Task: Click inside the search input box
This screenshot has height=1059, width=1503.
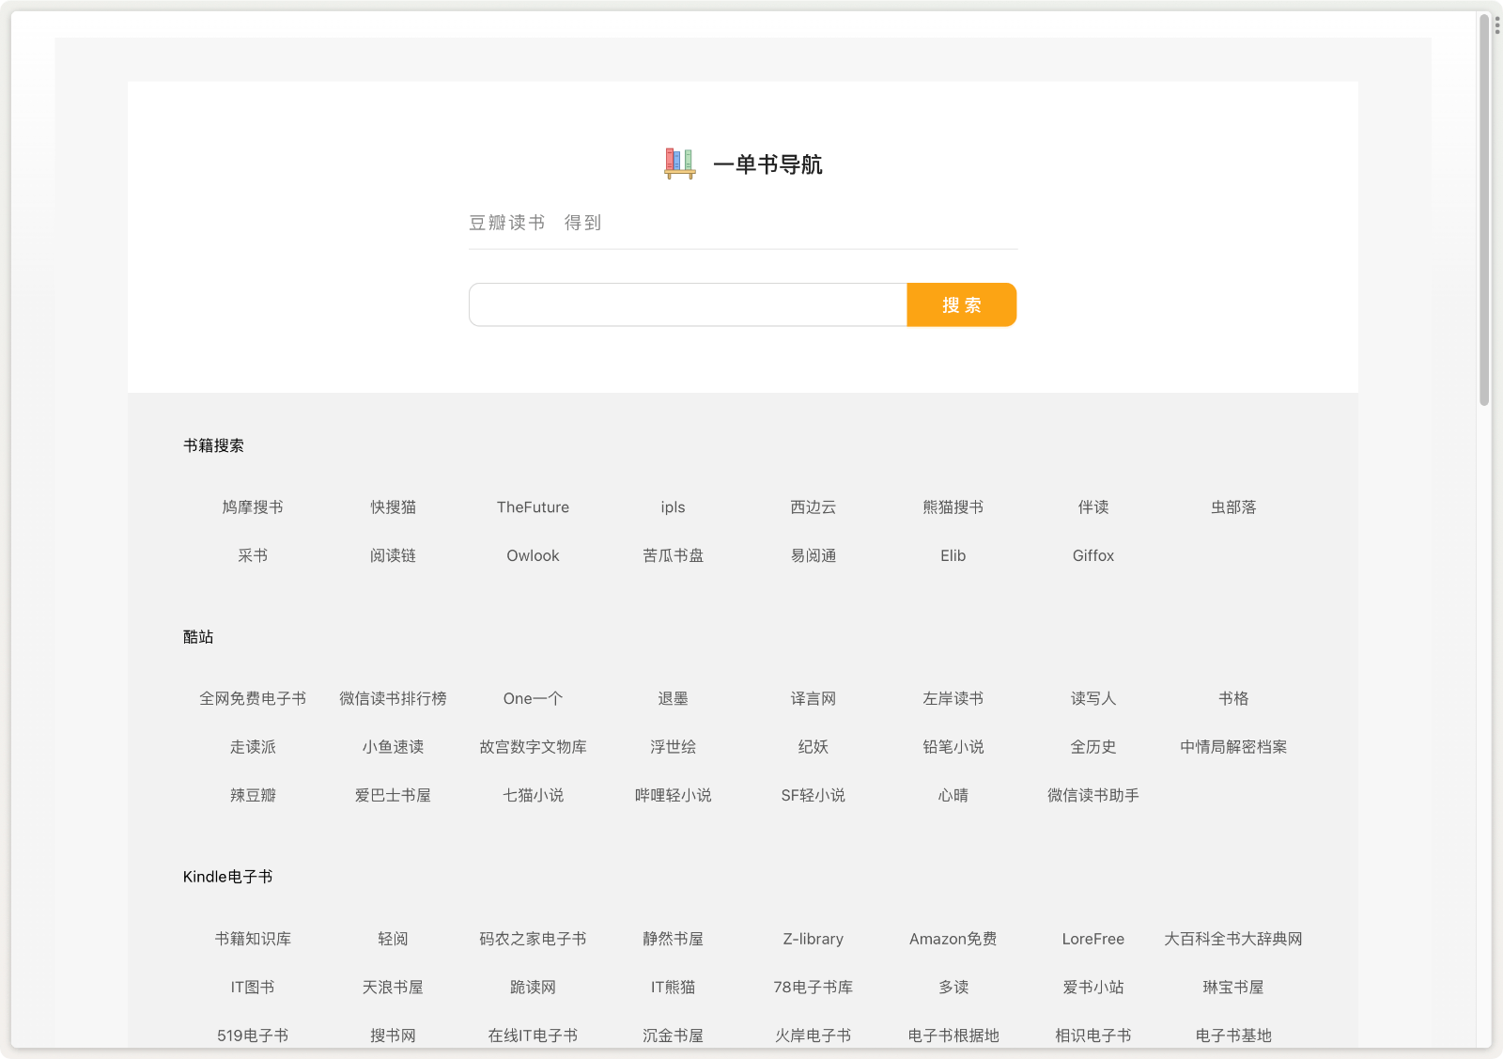Action: click(687, 304)
